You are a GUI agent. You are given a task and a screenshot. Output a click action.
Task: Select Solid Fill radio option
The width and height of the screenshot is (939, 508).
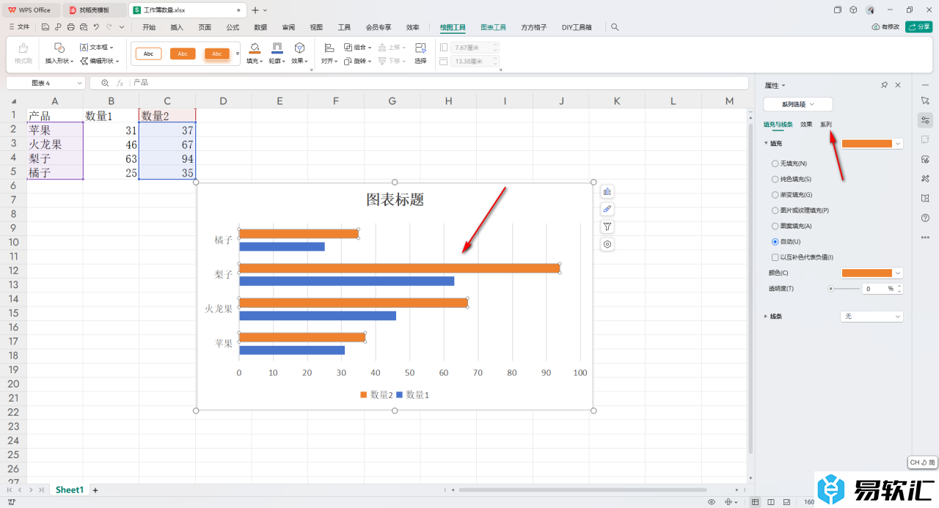775,179
